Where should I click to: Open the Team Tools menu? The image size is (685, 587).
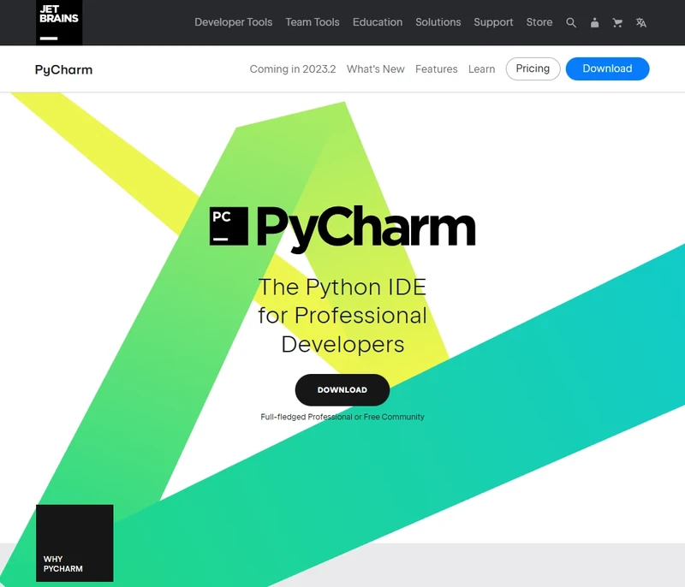click(x=313, y=22)
